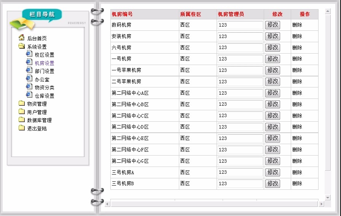Viewport: 341px width, 216px height.
Task: Click the page icon beside 仓库设置
Action: pyautogui.click(x=29, y=95)
